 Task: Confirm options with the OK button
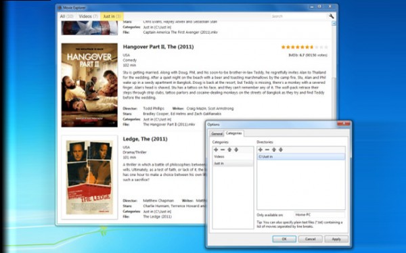coord(284,239)
